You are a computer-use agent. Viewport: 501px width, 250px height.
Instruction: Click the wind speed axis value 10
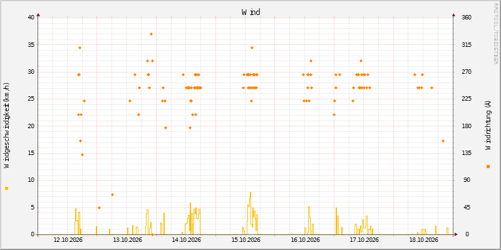[31, 180]
